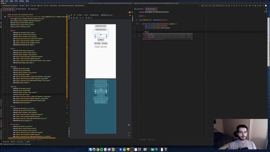Select the Hello World text in design preview
The image size is (270, 152).
pyautogui.click(x=101, y=47)
